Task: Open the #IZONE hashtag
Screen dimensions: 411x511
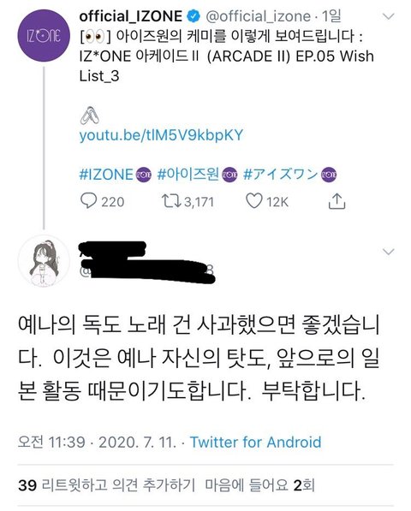Action: point(106,175)
